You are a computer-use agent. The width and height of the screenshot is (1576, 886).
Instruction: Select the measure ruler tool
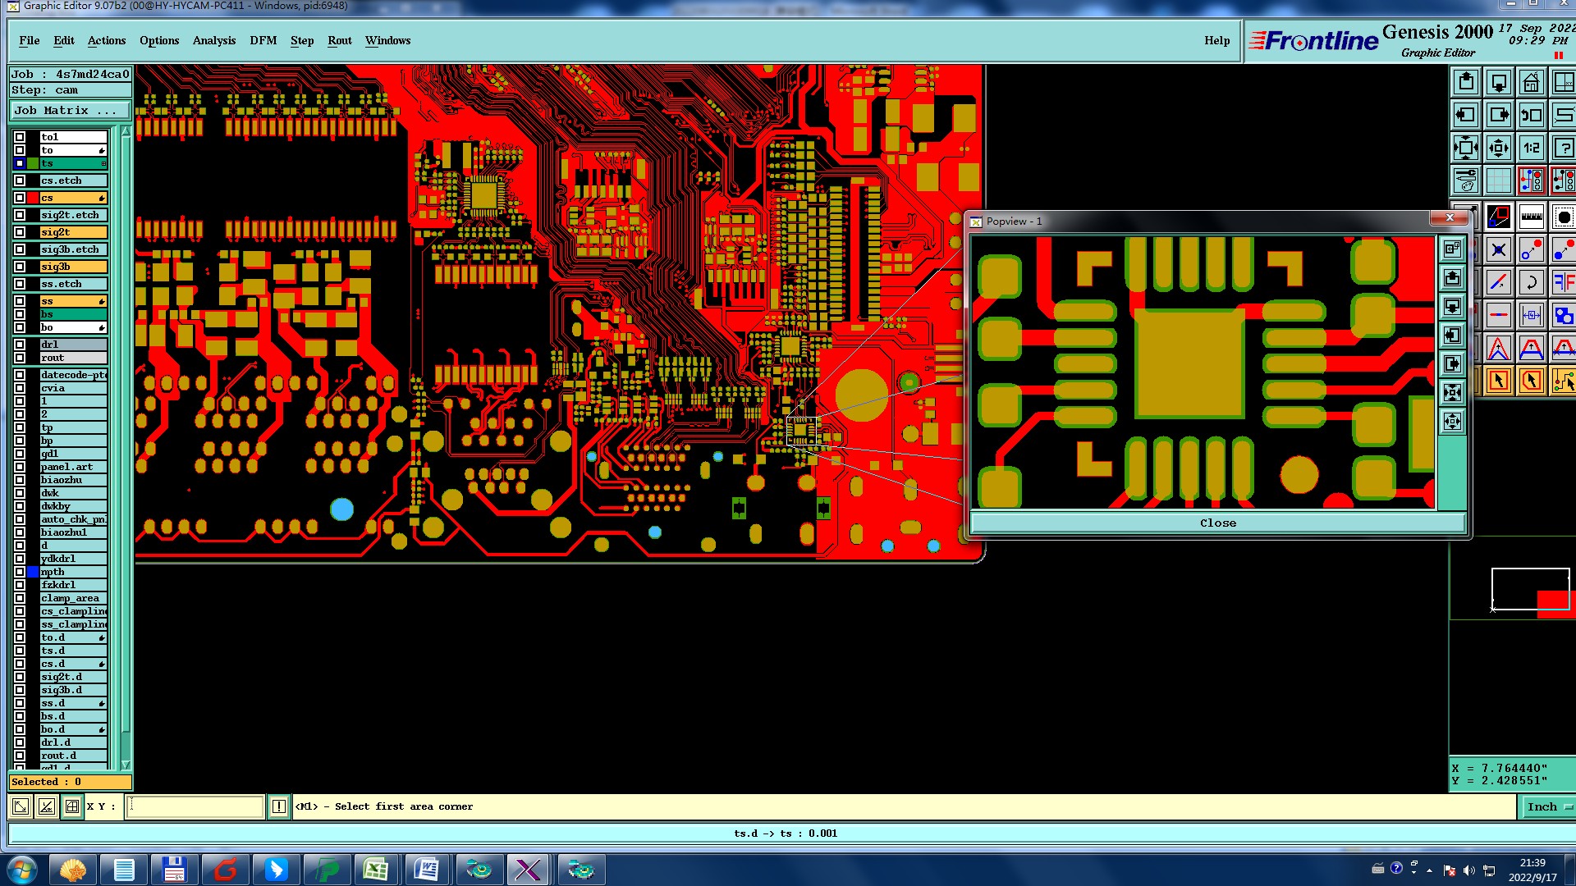pos(1531,217)
